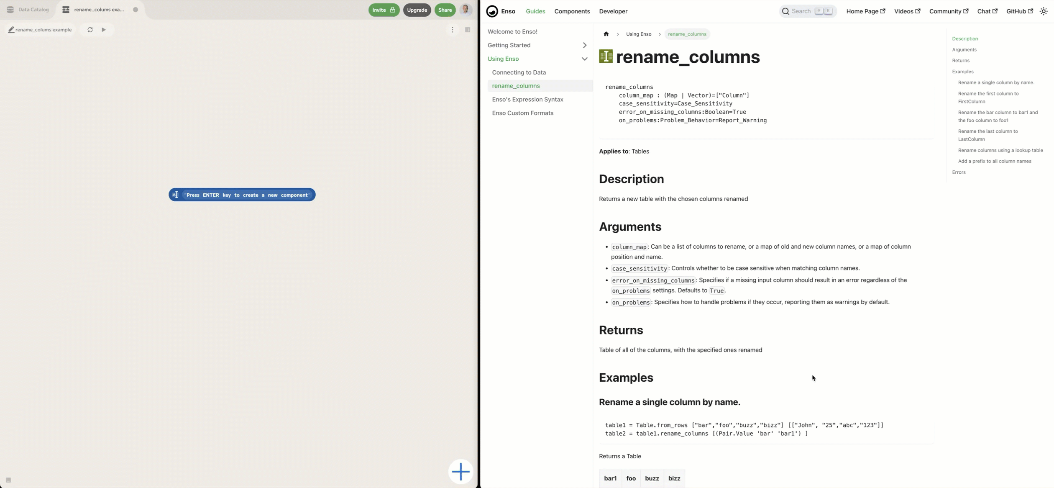Click the Components tab in documentation
Viewport: 1054px width, 488px height.
coord(571,11)
